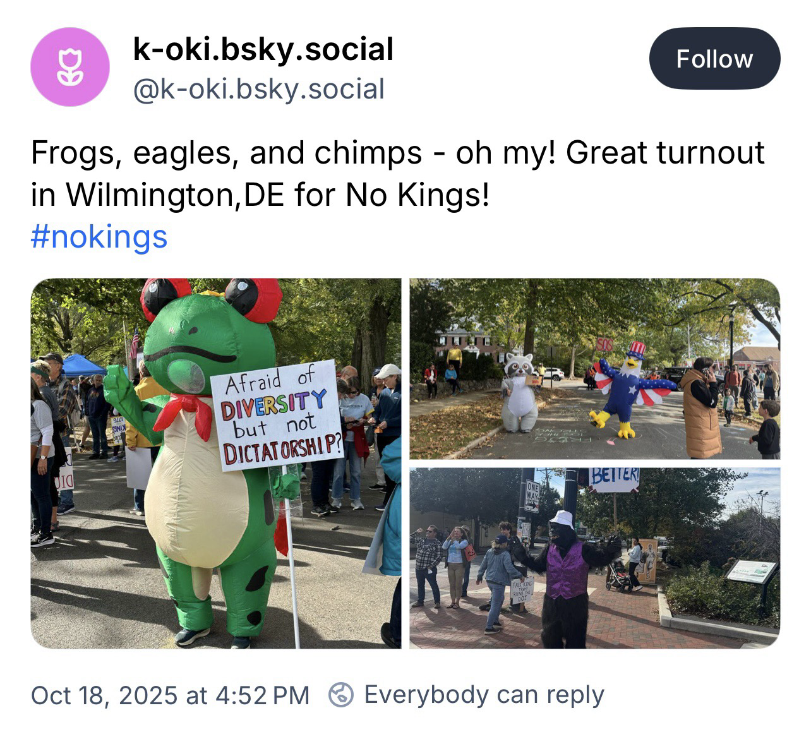Click the One Way street sign
The image size is (811, 732).
[x=532, y=496]
